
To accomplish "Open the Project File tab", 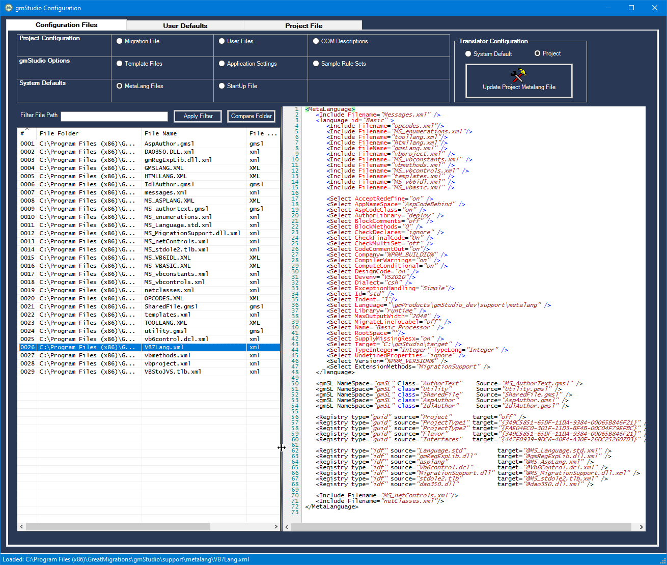I will point(303,25).
